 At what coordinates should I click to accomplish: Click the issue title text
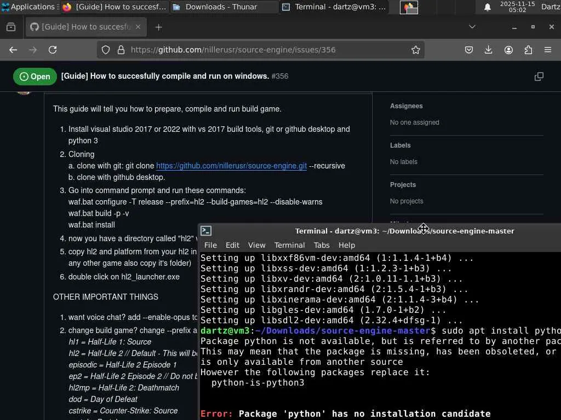pos(165,76)
